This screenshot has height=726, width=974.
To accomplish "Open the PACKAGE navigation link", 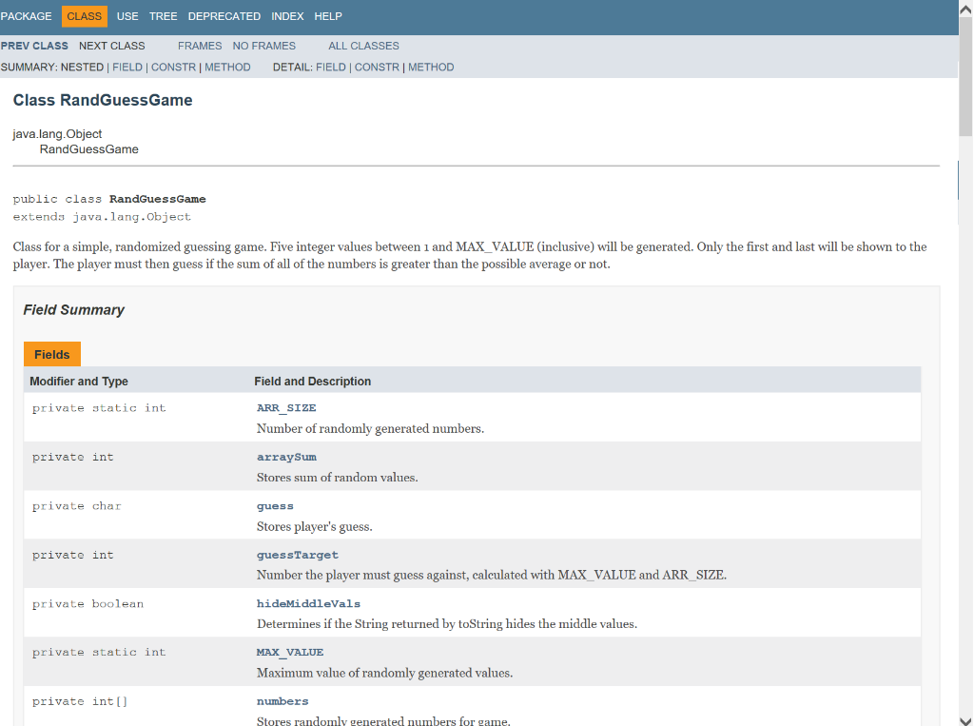I will (26, 16).
